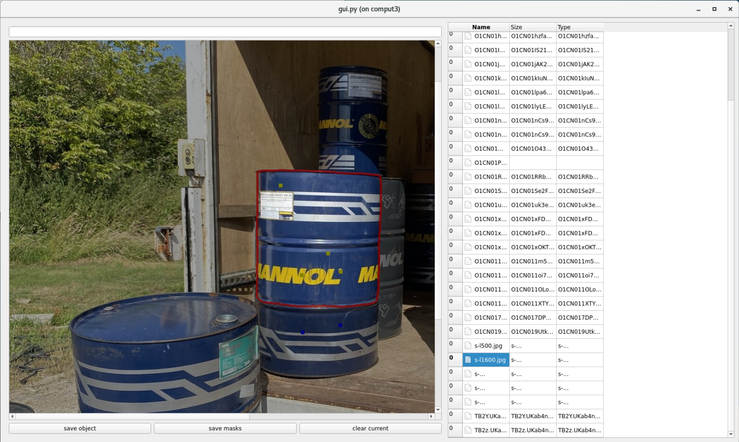Select the O1CN01lpa6 cell in the Size column

[533, 92]
